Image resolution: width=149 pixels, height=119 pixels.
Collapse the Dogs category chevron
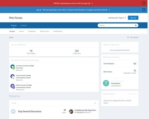point(95,103)
